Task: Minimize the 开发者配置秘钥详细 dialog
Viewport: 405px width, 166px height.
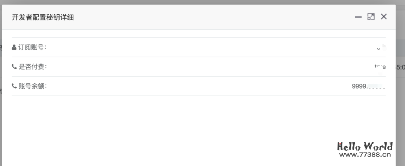Action: click(x=358, y=17)
